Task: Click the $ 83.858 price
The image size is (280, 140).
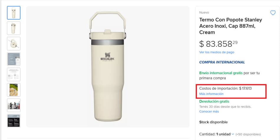Action: pyautogui.click(x=218, y=44)
